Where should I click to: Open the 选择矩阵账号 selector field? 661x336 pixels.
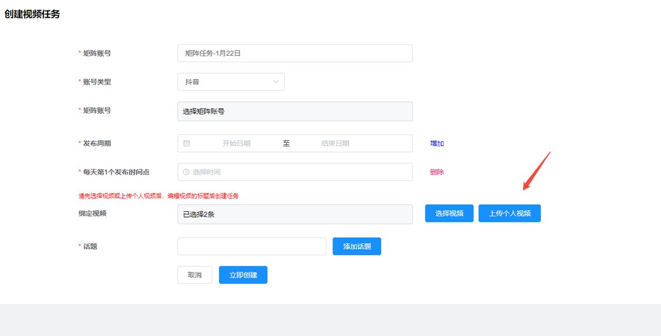pyautogui.click(x=294, y=111)
